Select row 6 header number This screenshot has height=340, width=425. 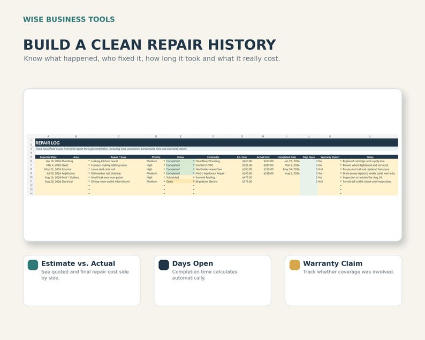pos(31,161)
